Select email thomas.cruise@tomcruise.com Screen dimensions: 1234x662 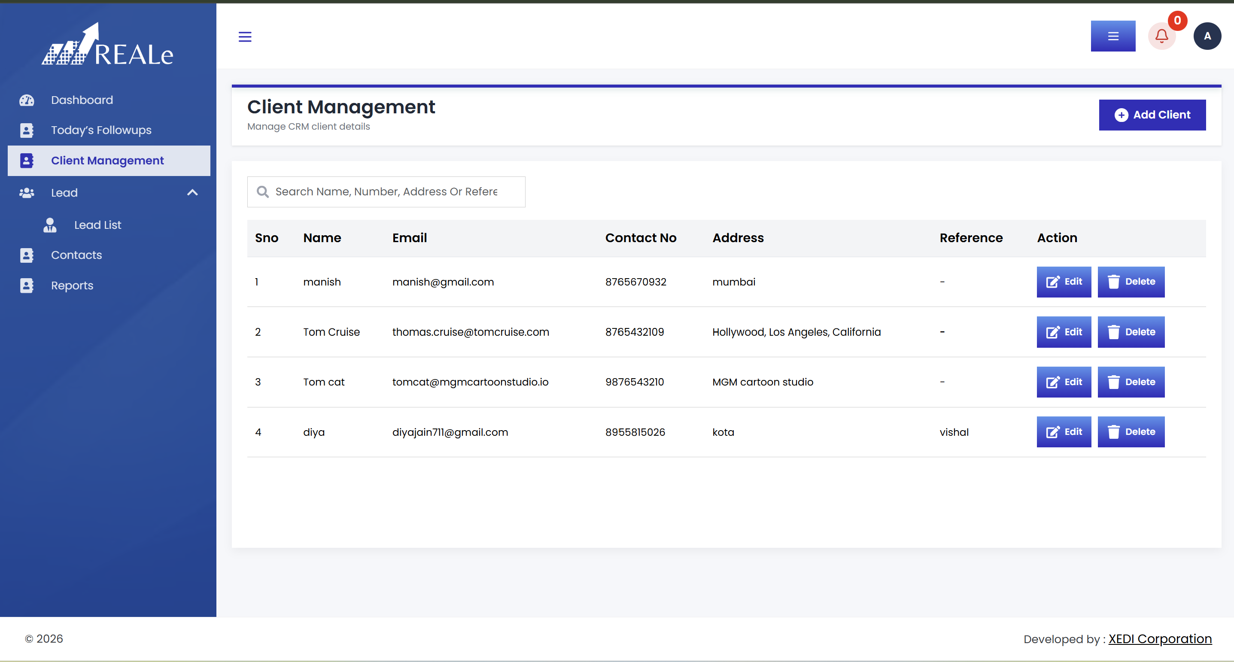[x=471, y=332]
